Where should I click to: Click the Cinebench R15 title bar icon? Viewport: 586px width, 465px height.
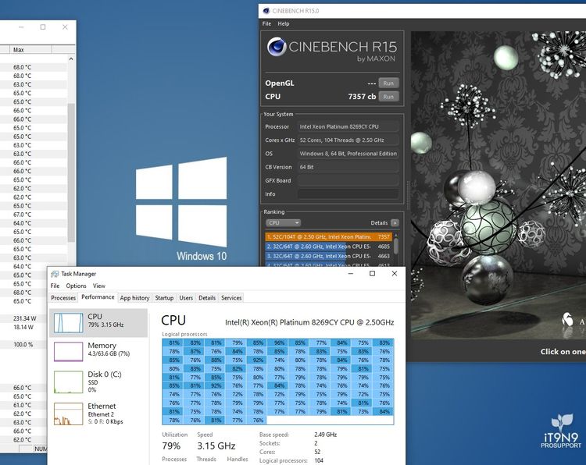click(x=266, y=11)
